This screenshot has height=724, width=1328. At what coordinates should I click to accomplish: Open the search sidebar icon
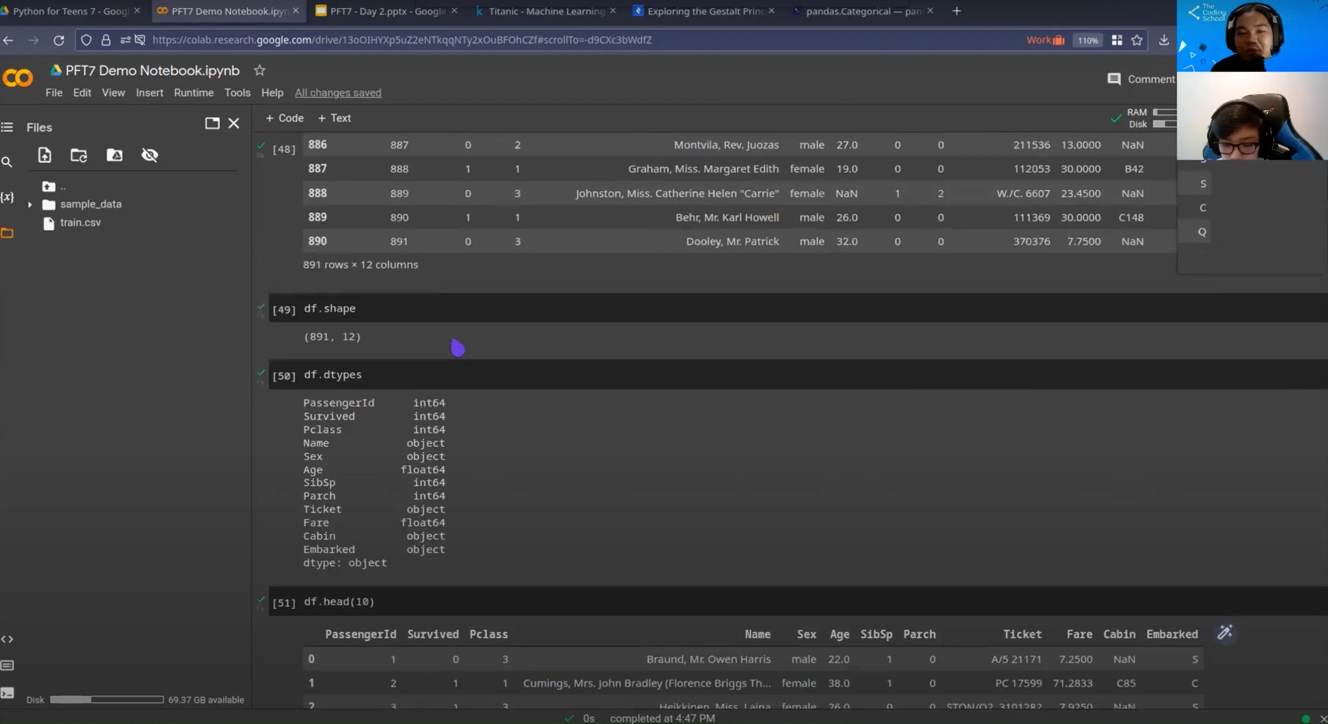click(x=7, y=162)
